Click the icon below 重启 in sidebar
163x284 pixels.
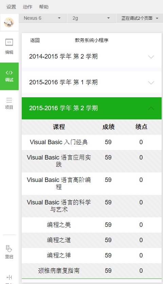9,277
